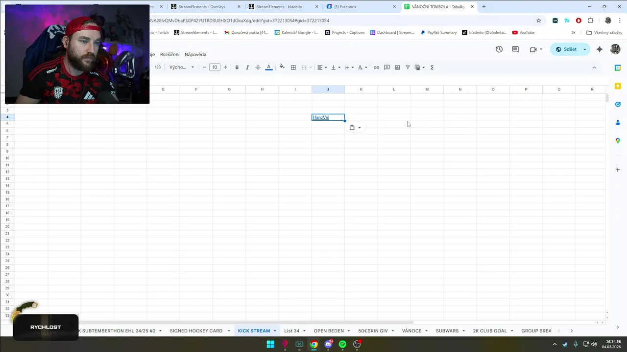Switch to StreamElements - Overlays browser tab

206,7
